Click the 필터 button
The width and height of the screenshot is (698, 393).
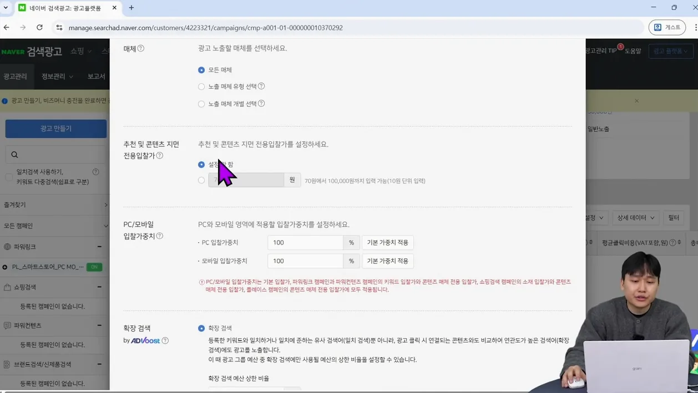(674, 218)
